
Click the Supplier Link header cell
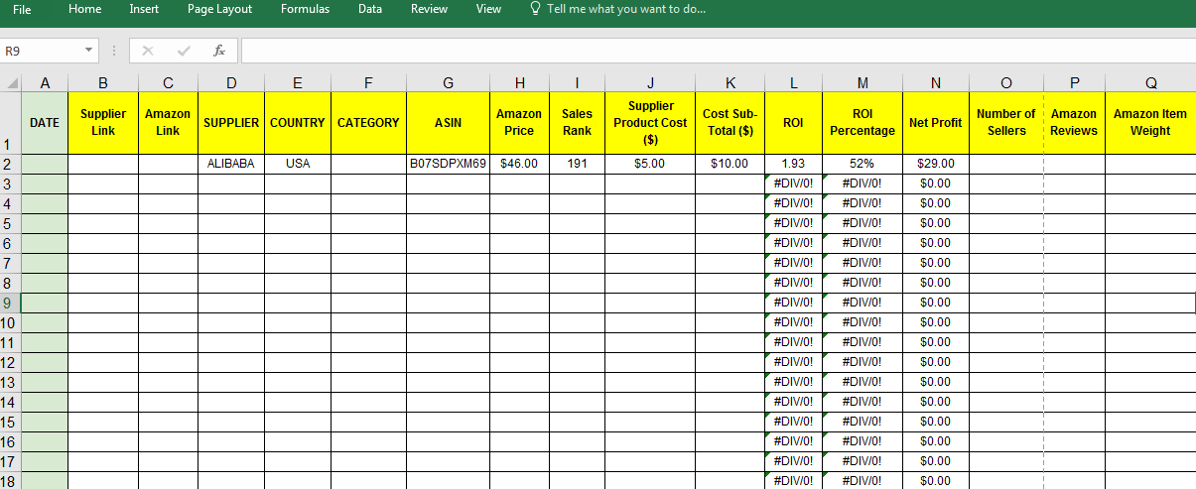[103, 123]
